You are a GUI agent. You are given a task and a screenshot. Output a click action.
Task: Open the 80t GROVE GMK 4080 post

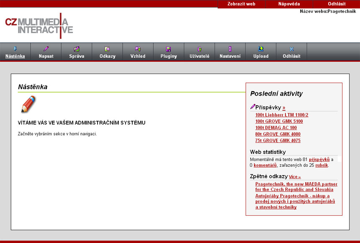tap(278, 134)
